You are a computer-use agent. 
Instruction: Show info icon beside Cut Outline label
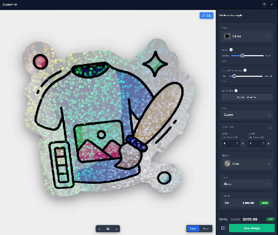pos(236,91)
